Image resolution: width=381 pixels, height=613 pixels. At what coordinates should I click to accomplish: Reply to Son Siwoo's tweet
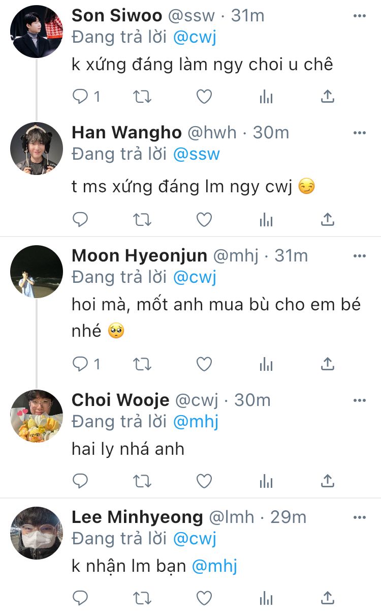pyautogui.click(x=80, y=96)
